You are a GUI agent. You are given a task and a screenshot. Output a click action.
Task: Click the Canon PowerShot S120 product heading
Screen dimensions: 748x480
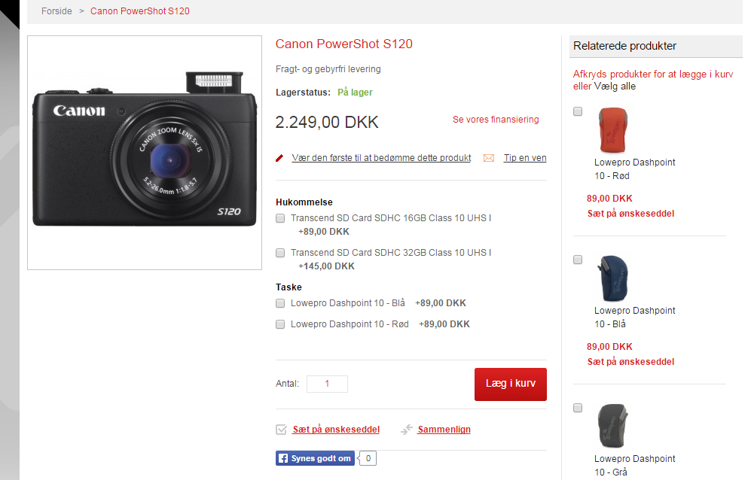[x=344, y=44]
